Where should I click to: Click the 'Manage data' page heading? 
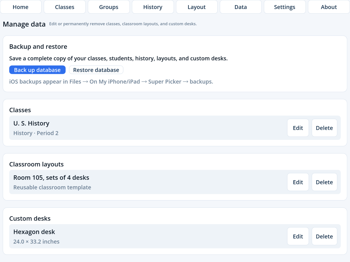[24, 24]
